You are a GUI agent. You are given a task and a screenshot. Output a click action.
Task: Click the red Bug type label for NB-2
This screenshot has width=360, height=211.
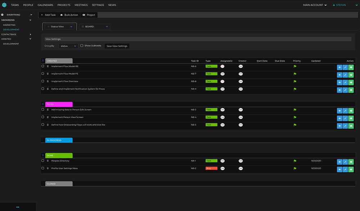pos(211,168)
